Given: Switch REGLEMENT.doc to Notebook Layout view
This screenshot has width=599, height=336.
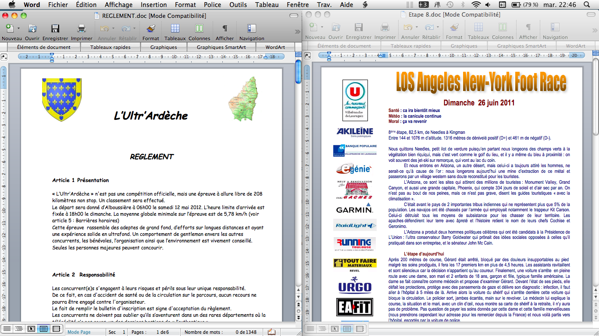Looking at the screenshot, I should (x=56, y=329).
